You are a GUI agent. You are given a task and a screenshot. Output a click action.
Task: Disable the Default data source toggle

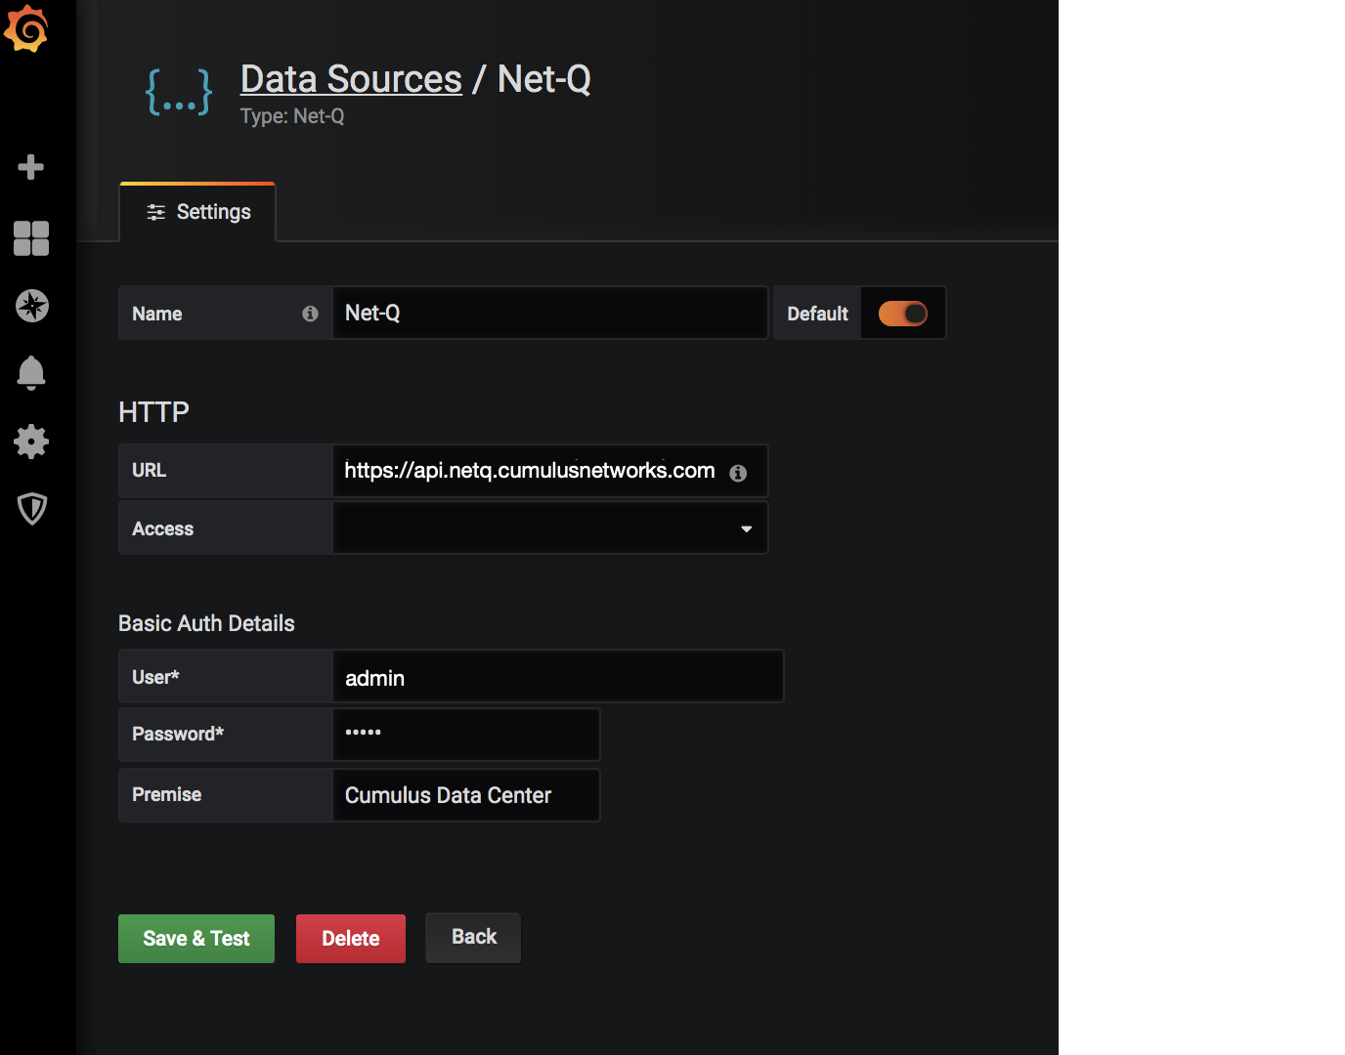click(x=902, y=314)
